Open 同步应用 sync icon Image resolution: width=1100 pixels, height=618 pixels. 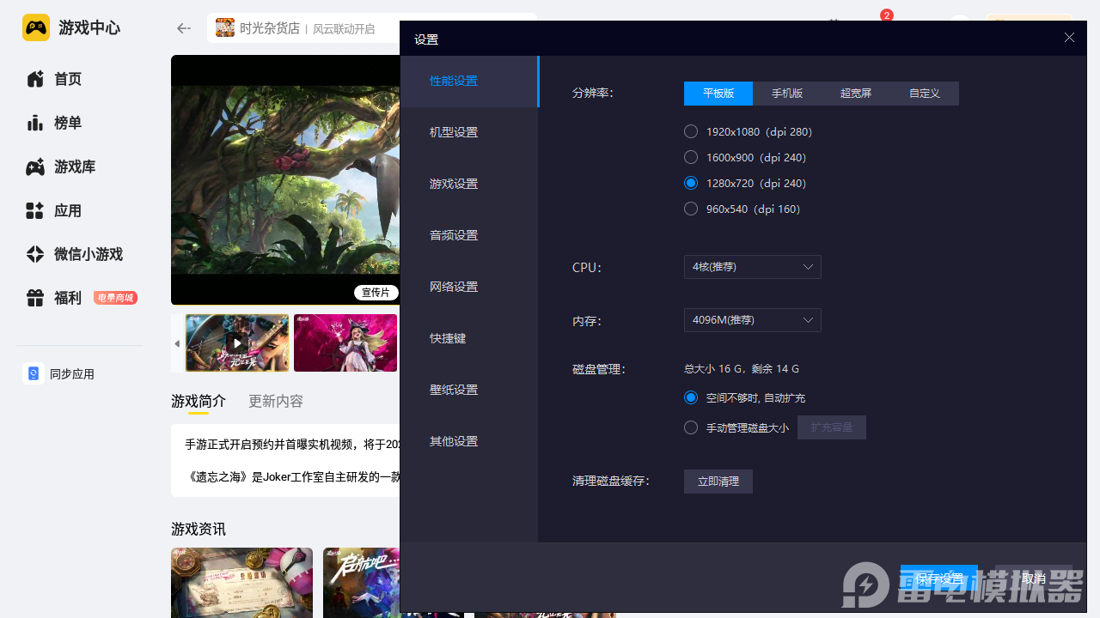coord(34,373)
